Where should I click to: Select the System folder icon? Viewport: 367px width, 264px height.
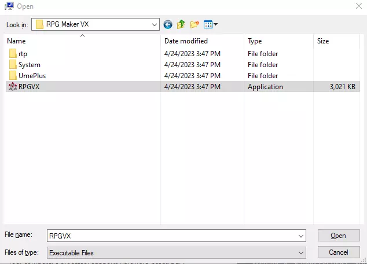[x=13, y=65]
